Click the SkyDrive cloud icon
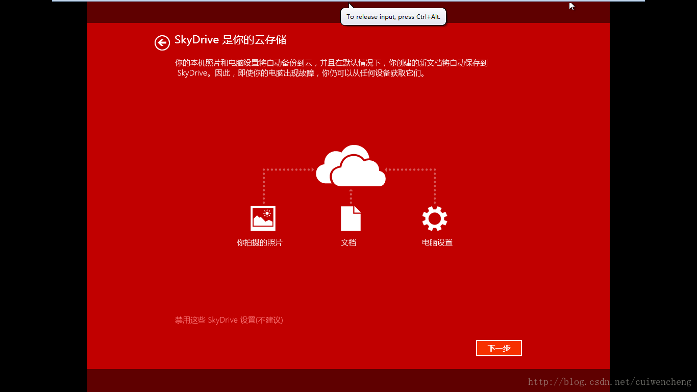The width and height of the screenshot is (697, 392). click(x=351, y=166)
